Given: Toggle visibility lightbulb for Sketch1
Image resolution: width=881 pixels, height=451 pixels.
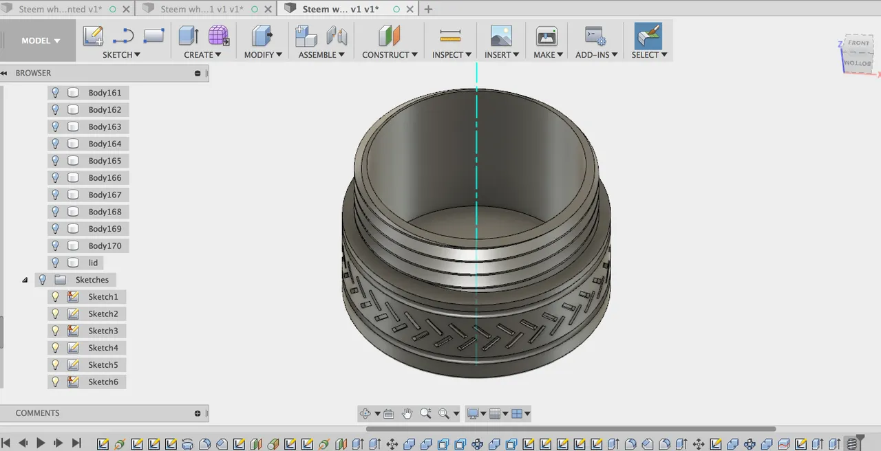Looking at the screenshot, I should tap(56, 297).
